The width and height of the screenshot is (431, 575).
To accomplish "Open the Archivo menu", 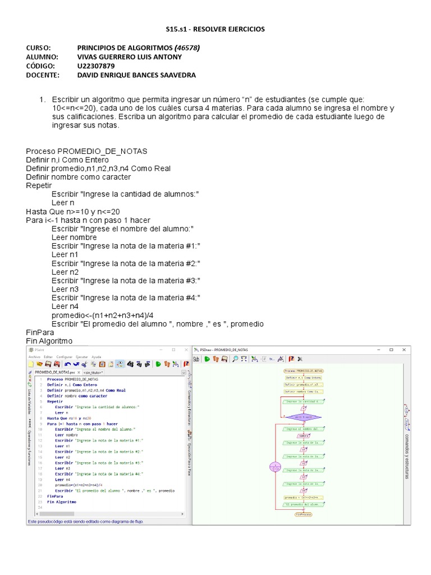I will click(x=34, y=357).
